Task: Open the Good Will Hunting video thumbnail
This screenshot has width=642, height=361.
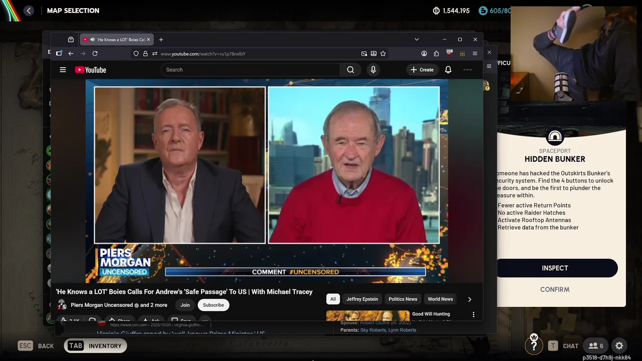Action: coord(368,316)
